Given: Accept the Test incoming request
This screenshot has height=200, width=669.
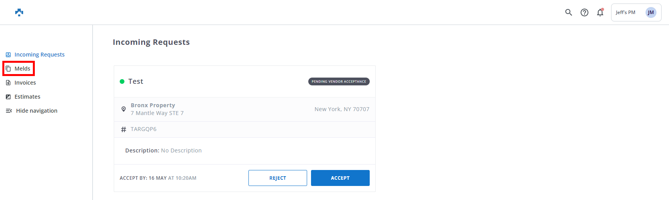Looking at the screenshot, I should click(x=340, y=178).
